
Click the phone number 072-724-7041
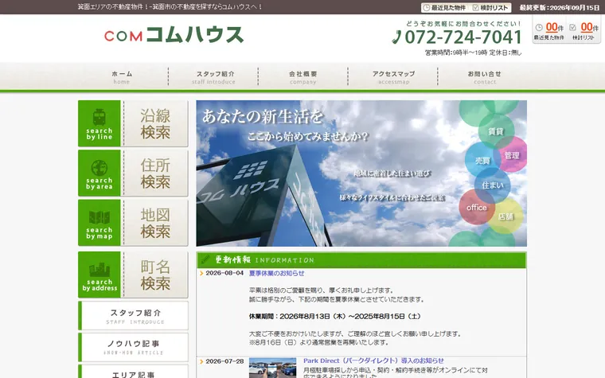pyautogui.click(x=463, y=37)
